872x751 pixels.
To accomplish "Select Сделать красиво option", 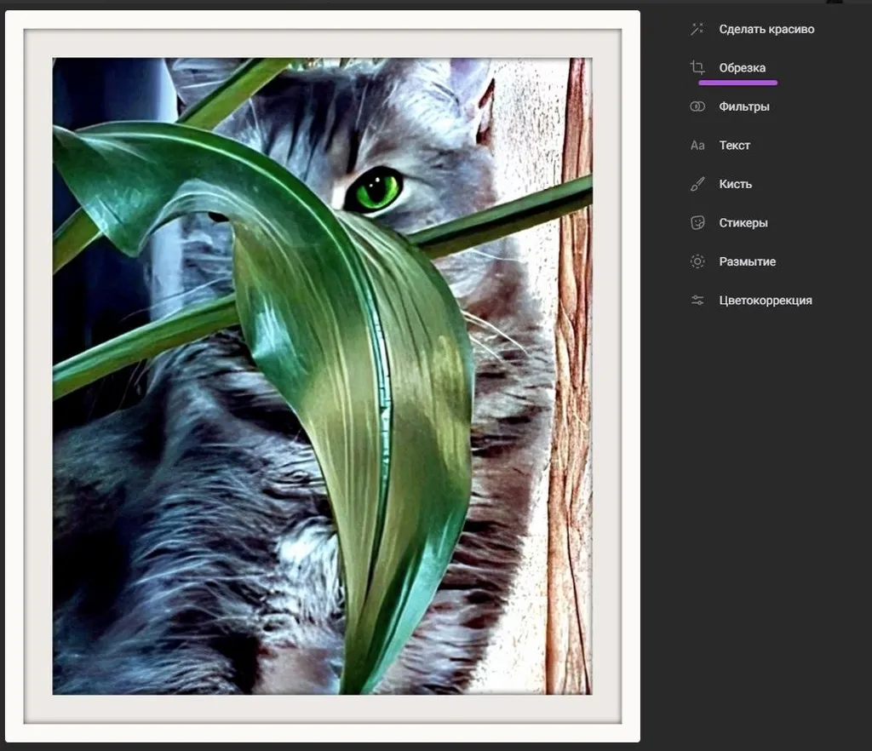I will click(766, 29).
